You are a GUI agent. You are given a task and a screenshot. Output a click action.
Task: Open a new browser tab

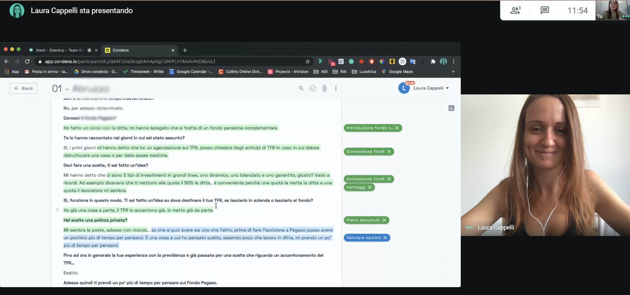coord(185,50)
